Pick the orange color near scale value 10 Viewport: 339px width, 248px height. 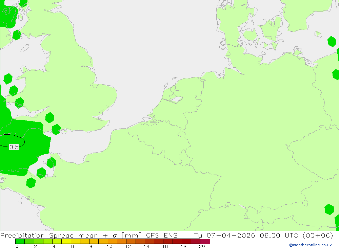point(113,241)
